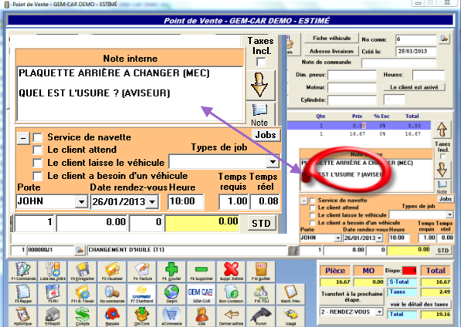This screenshot has width=461, height=327.
Task: Click the F4 Facture icon
Action: point(142,271)
